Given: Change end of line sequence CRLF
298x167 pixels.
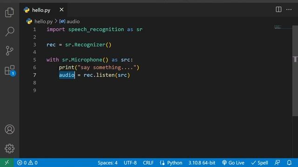Looking at the screenshot, I should click(x=148, y=163).
